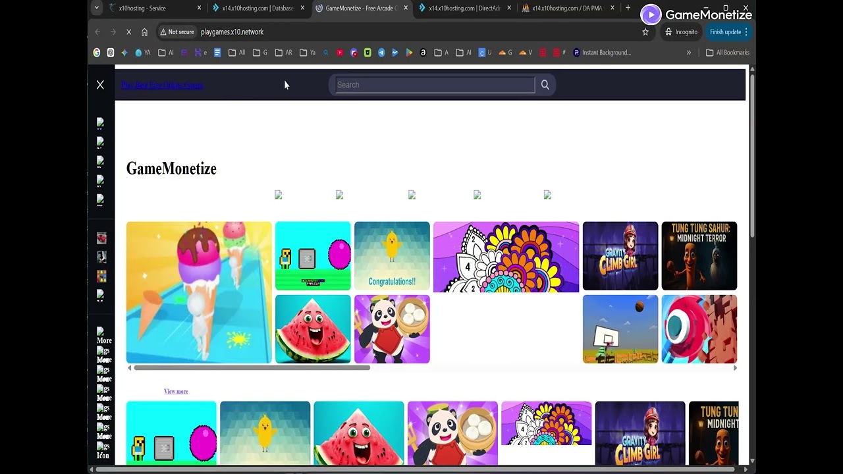Click the View more link
This screenshot has width=843, height=474.
[176, 391]
